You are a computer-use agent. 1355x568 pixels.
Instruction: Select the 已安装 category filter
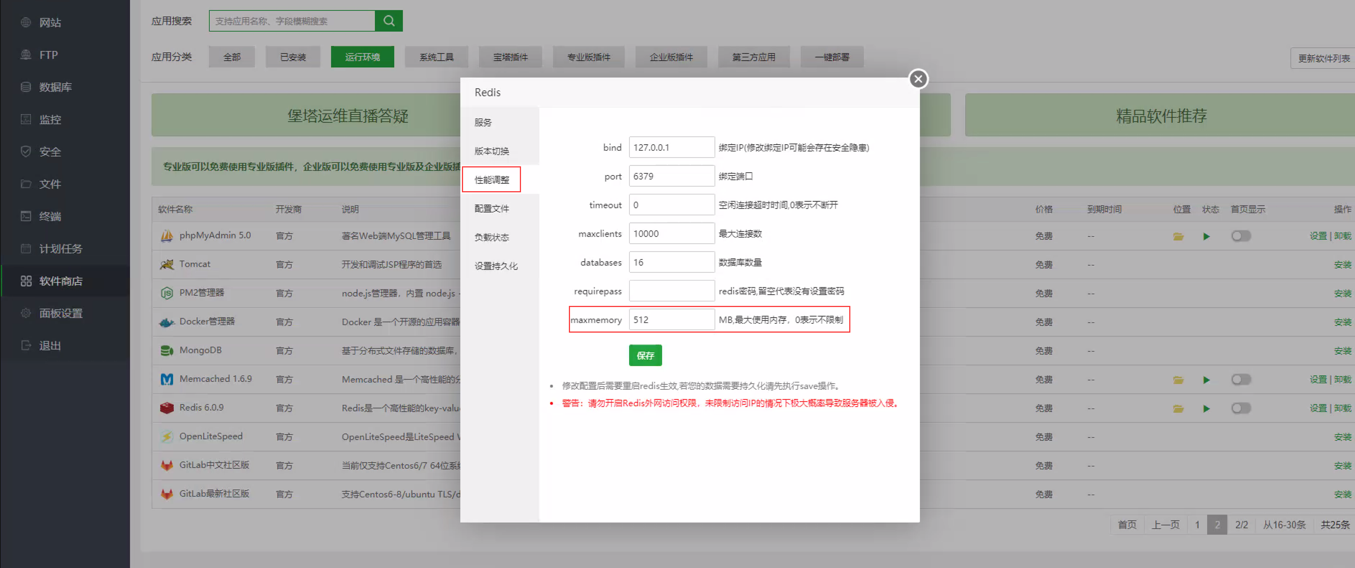point(293,57)
